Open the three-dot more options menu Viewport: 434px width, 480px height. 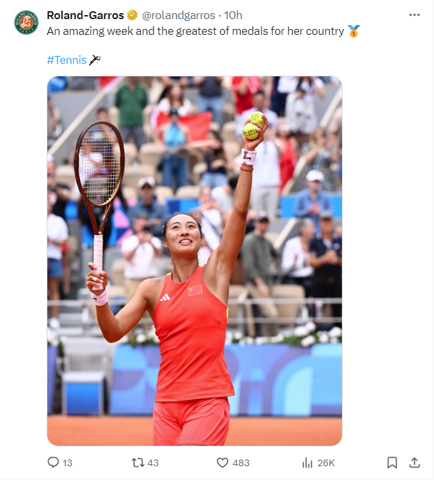[x=414, y=14]
